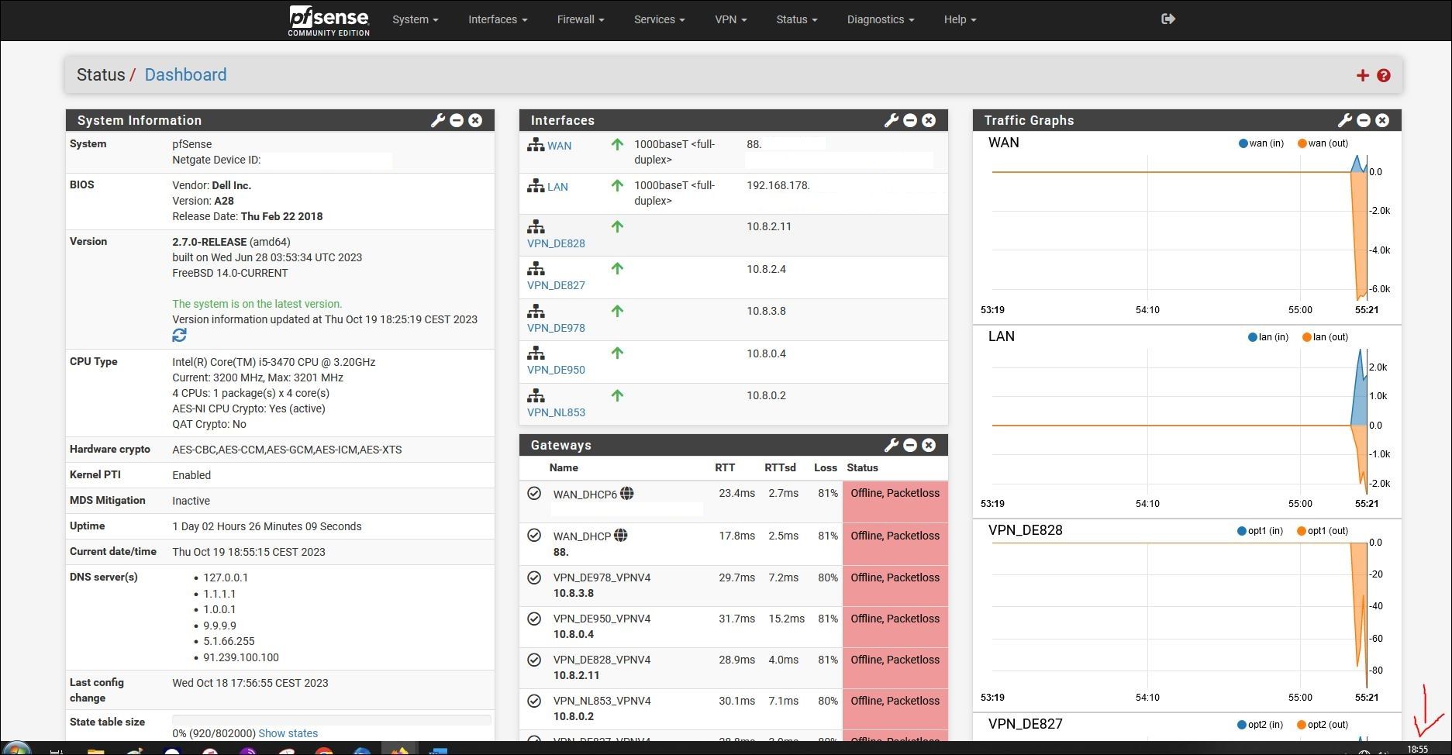
Task: Open Gateways widget wrench settings
Action: point(892,445)
